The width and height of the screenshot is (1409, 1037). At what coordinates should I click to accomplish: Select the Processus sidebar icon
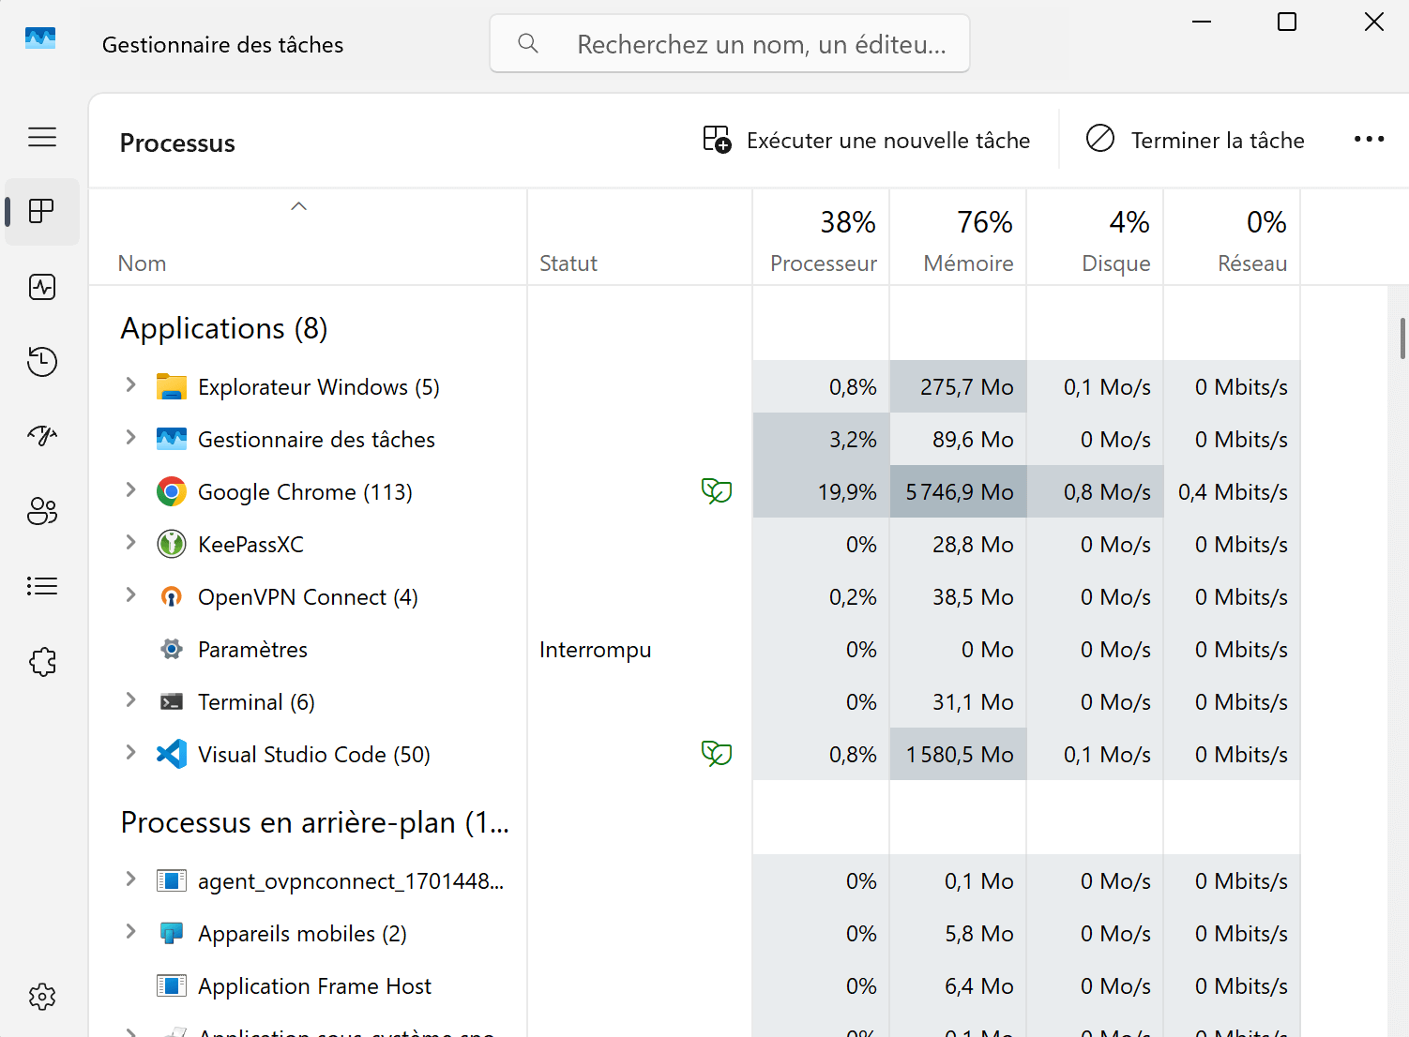[42, 211]
